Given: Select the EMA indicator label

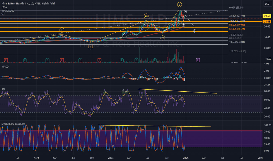Looking at the screenshot, I should tap(4, 7).
